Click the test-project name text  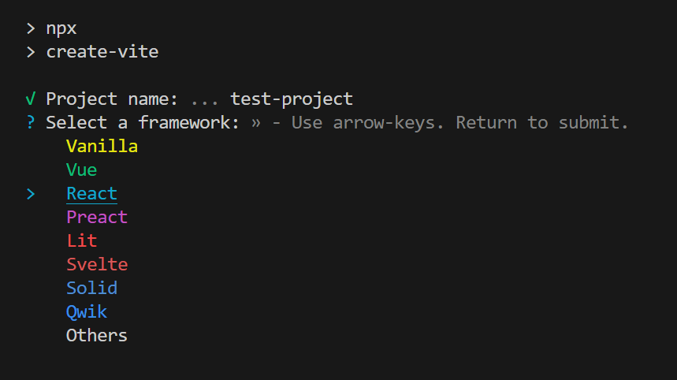pyautogui.click(x=292, y=99)
